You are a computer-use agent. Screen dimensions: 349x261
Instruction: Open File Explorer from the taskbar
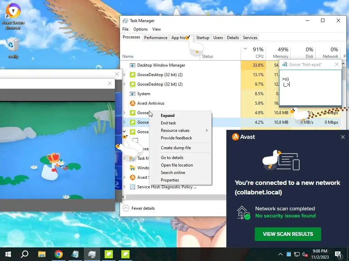pyautogui.click(x=42, y=254)
